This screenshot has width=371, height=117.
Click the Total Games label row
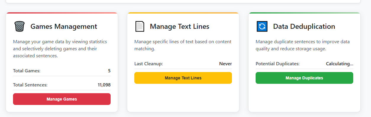pos(62,71)
